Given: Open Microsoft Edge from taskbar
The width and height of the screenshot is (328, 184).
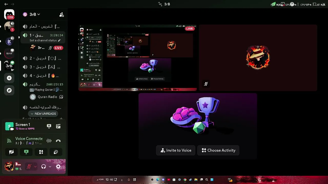Looking at the screenshot, I should click(158, 180).
